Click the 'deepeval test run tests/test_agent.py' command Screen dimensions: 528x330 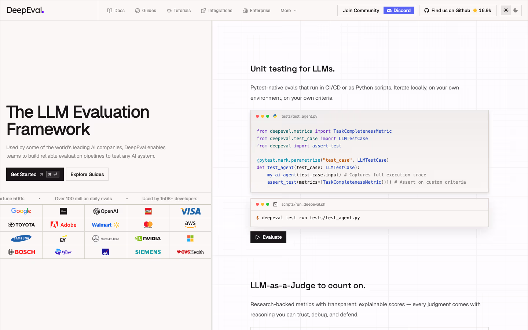point(311,218)
